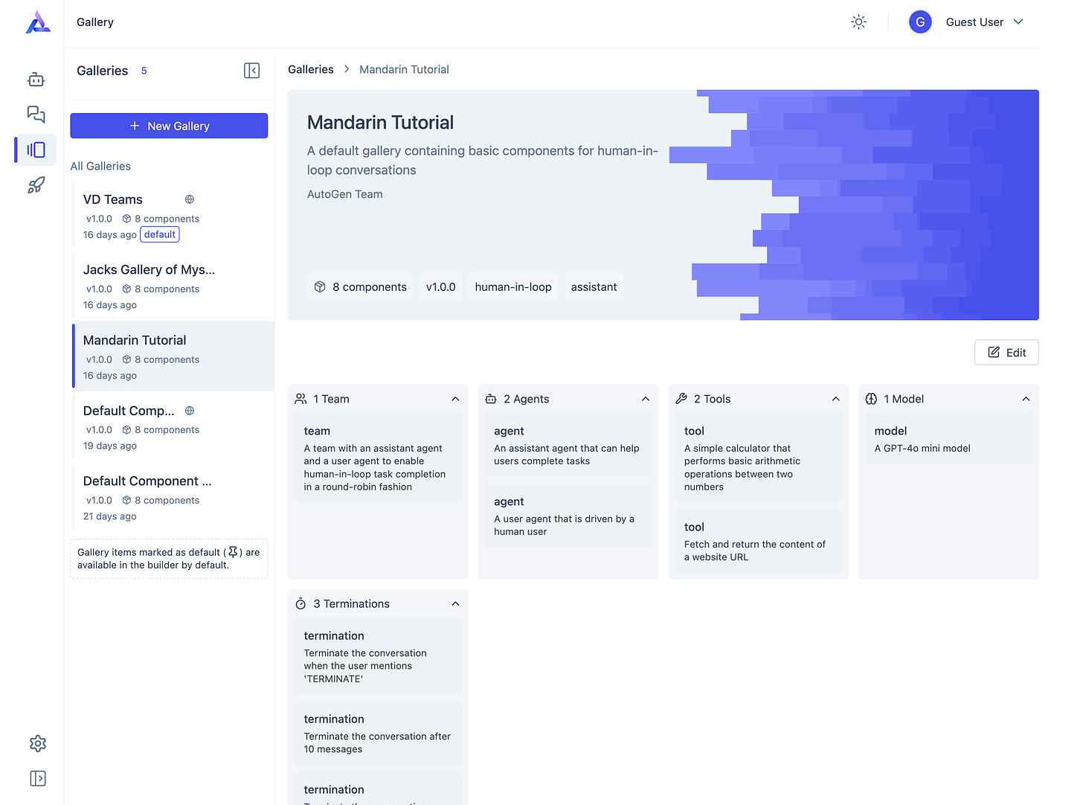Click the plus icon on New Gallery
Viewport: 1083px width, 805px height.
click(x=135, y=126)
